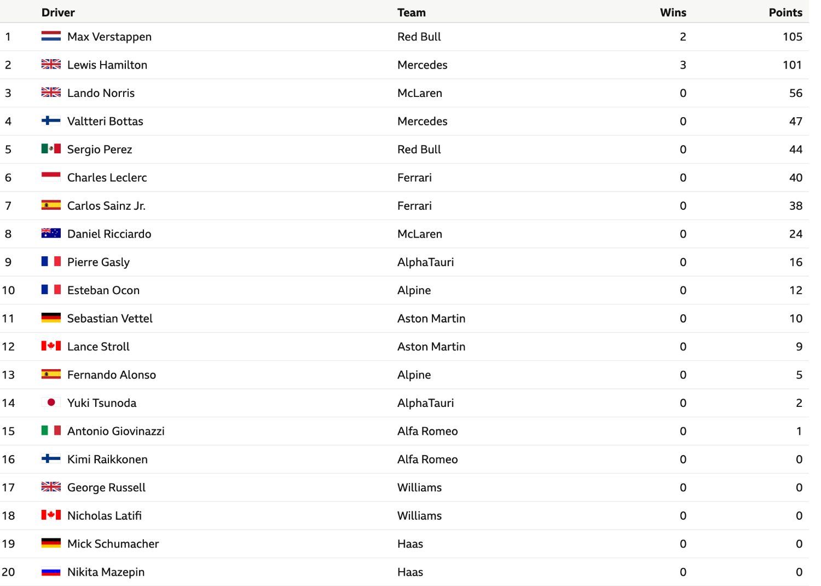The height and width of the screenshot is (586, 821).
Task: Click the Wins column header
Action: (673, 13)
